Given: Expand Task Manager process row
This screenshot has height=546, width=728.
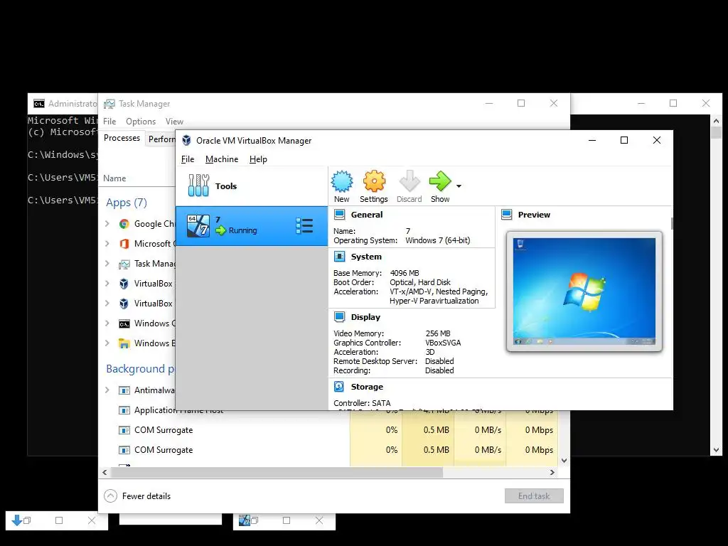Looking at the screenshot, I should click(x=107, y=264).
